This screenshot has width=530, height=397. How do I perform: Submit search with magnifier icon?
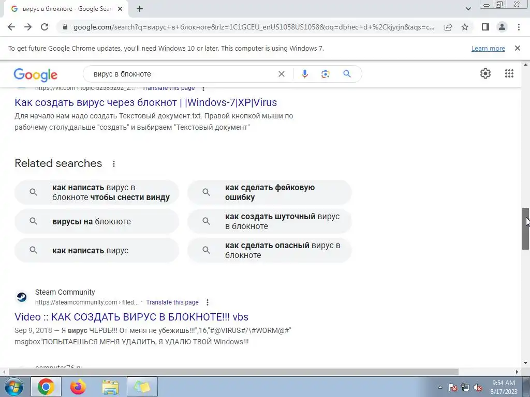click(347, 73)
